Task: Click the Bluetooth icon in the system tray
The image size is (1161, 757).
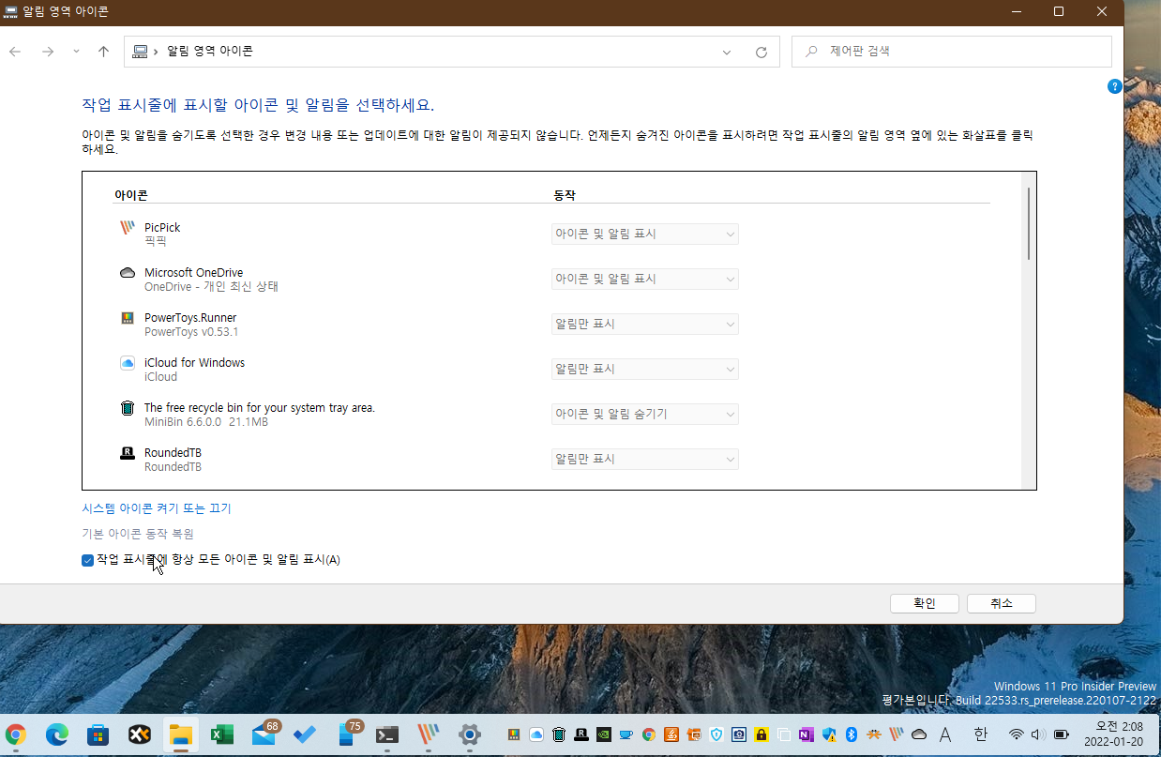Action: pos(851,735)
